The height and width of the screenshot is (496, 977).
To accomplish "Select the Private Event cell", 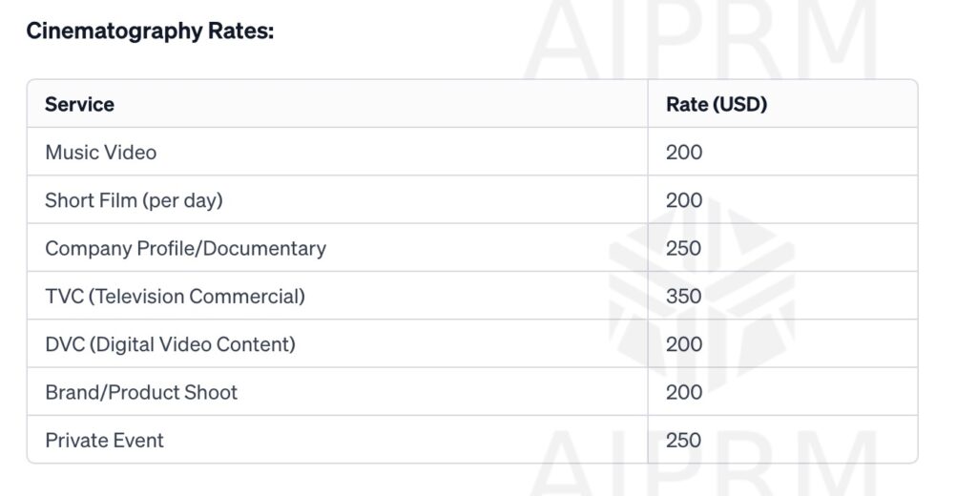I will coord(104,441).
